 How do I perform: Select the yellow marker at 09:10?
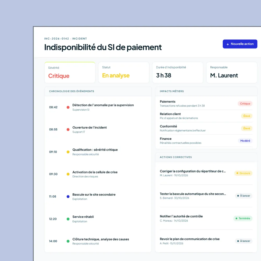68,152
